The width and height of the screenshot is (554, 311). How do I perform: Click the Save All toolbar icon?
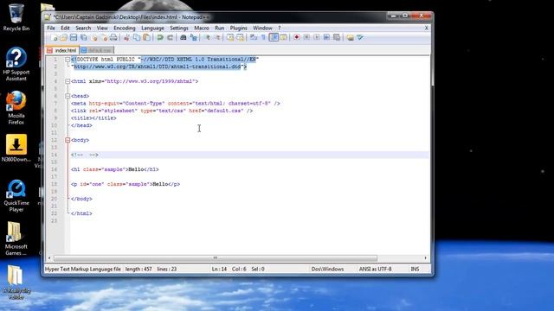click(x=83, y=37)
